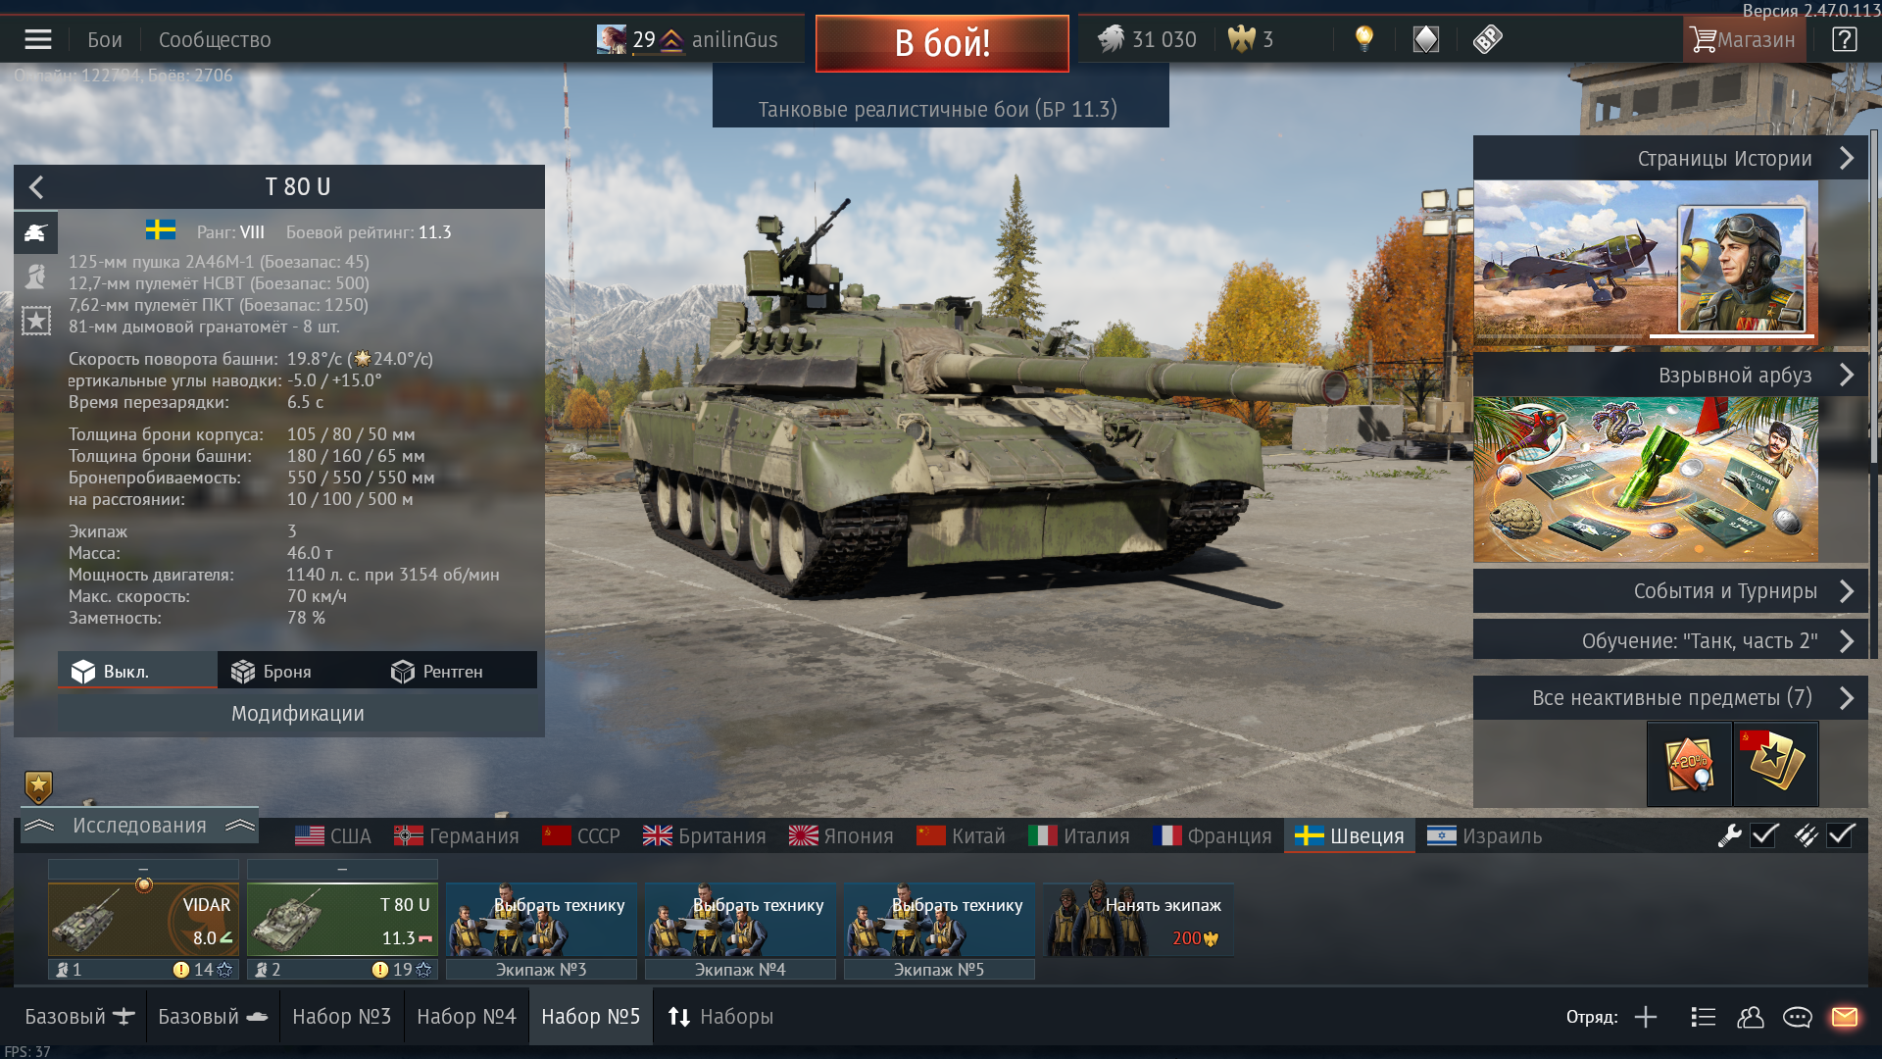Open the hamburger main menu
This screenshot has height=1059, width=1882.
click(38, 39)
